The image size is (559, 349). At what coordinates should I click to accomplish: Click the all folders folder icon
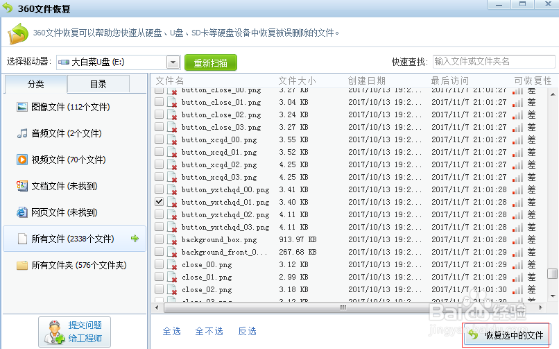[22, 265]
